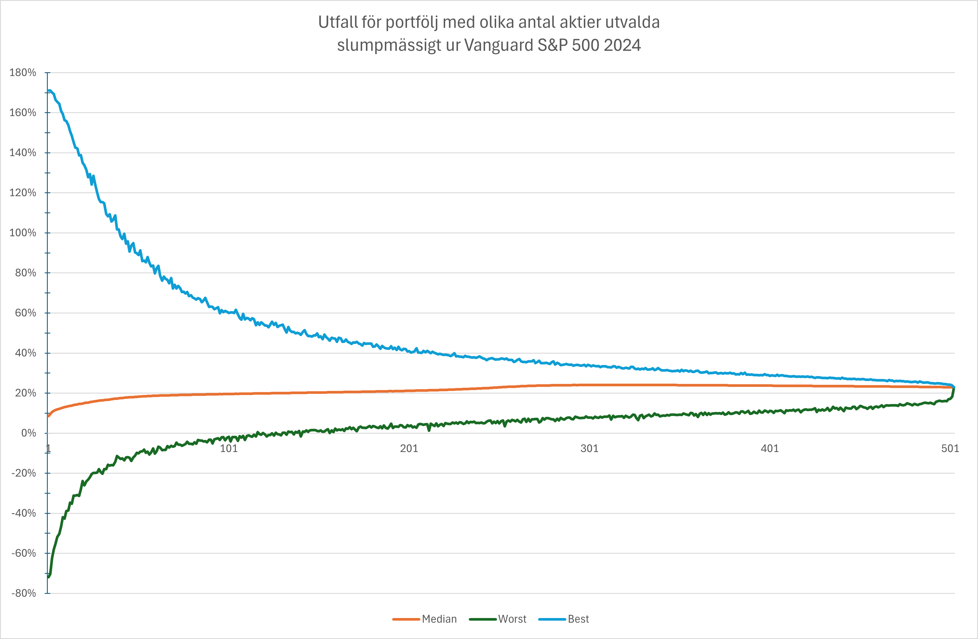Image resolution: width=978 pixels, height=639 pixels.
Task: Click the chart title text
Action: (489, 33)
